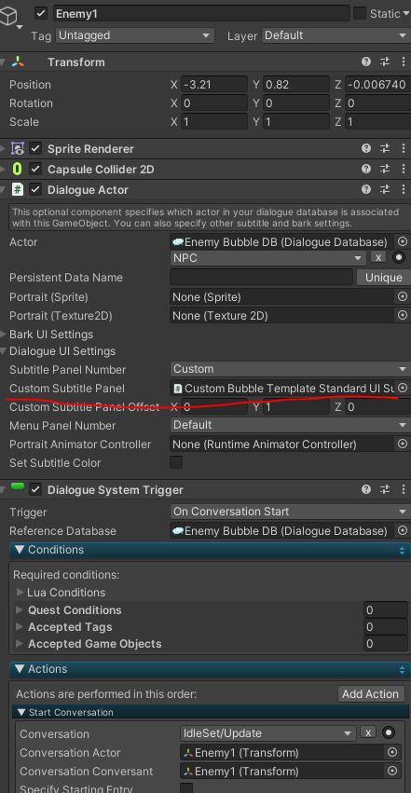Open Sprite Renderer preset settings icon

pyautogui.click(x=385, y=148)
